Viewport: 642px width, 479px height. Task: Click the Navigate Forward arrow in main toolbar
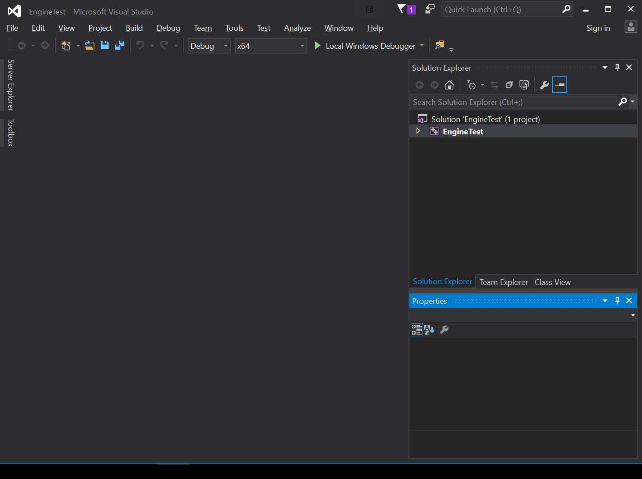tap(45, 46)
